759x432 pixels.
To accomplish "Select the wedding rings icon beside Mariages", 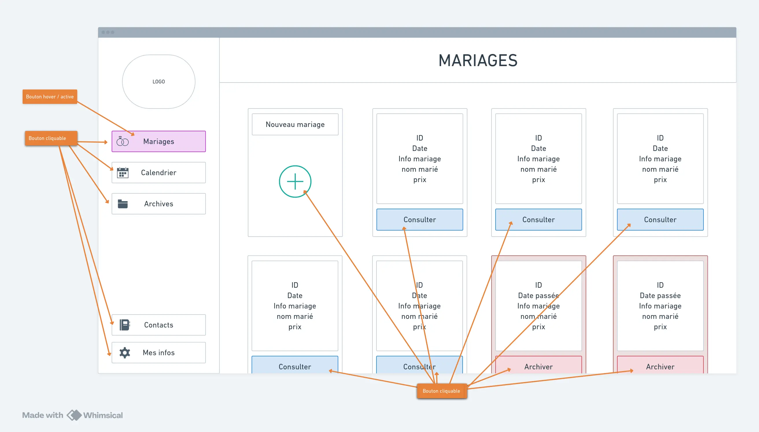I will coord(123,141).
